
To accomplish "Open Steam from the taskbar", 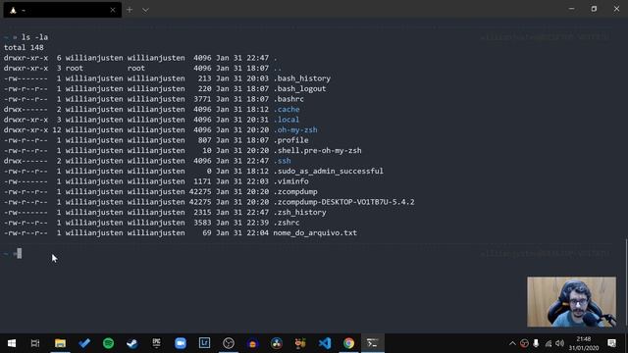I will [132, 343].
